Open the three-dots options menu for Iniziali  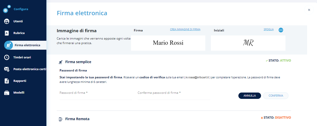(x=281, y=30)
